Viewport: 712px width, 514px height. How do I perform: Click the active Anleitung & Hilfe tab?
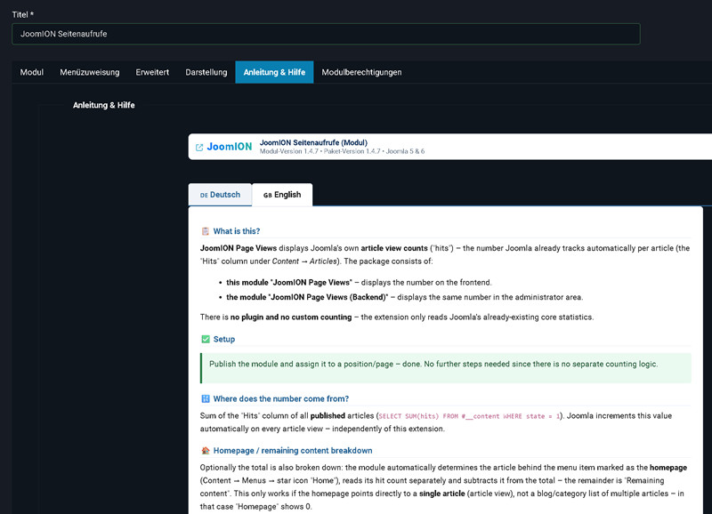tap(274, 72)
